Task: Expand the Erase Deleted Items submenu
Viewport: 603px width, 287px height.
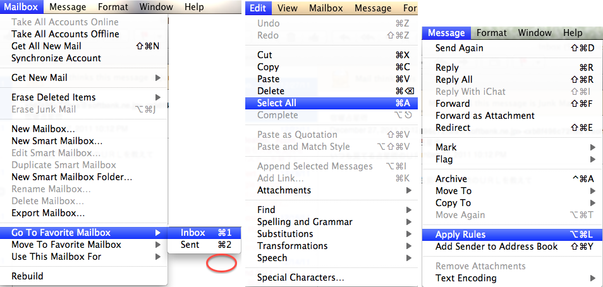Action: tap(84, 97)
